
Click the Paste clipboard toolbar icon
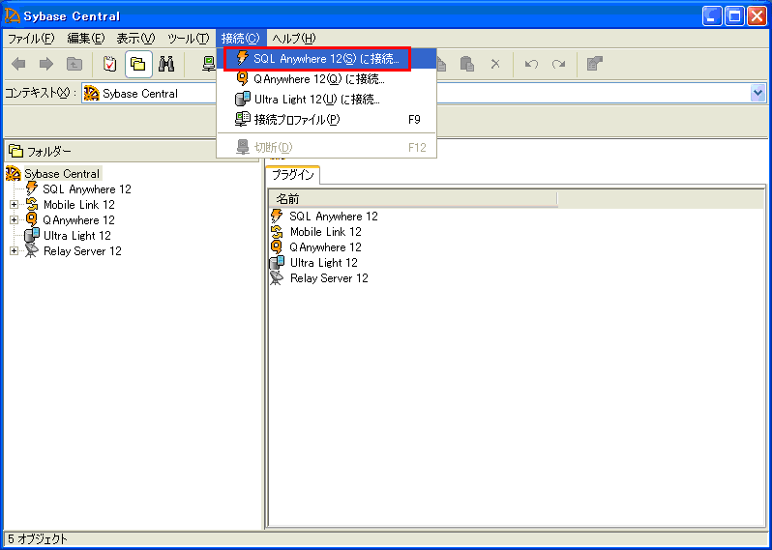tap(467, 64)
